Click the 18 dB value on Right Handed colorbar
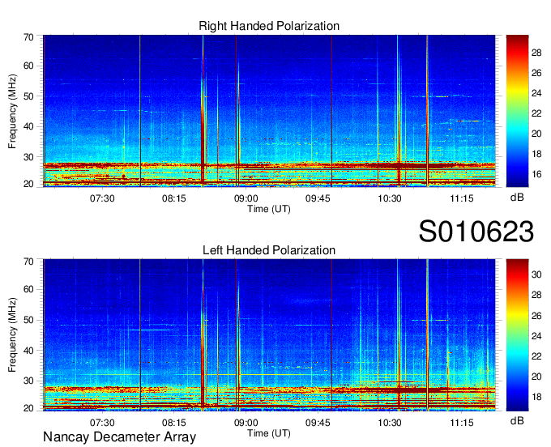The width and height of the screenshot is (551, 447). 536,154
